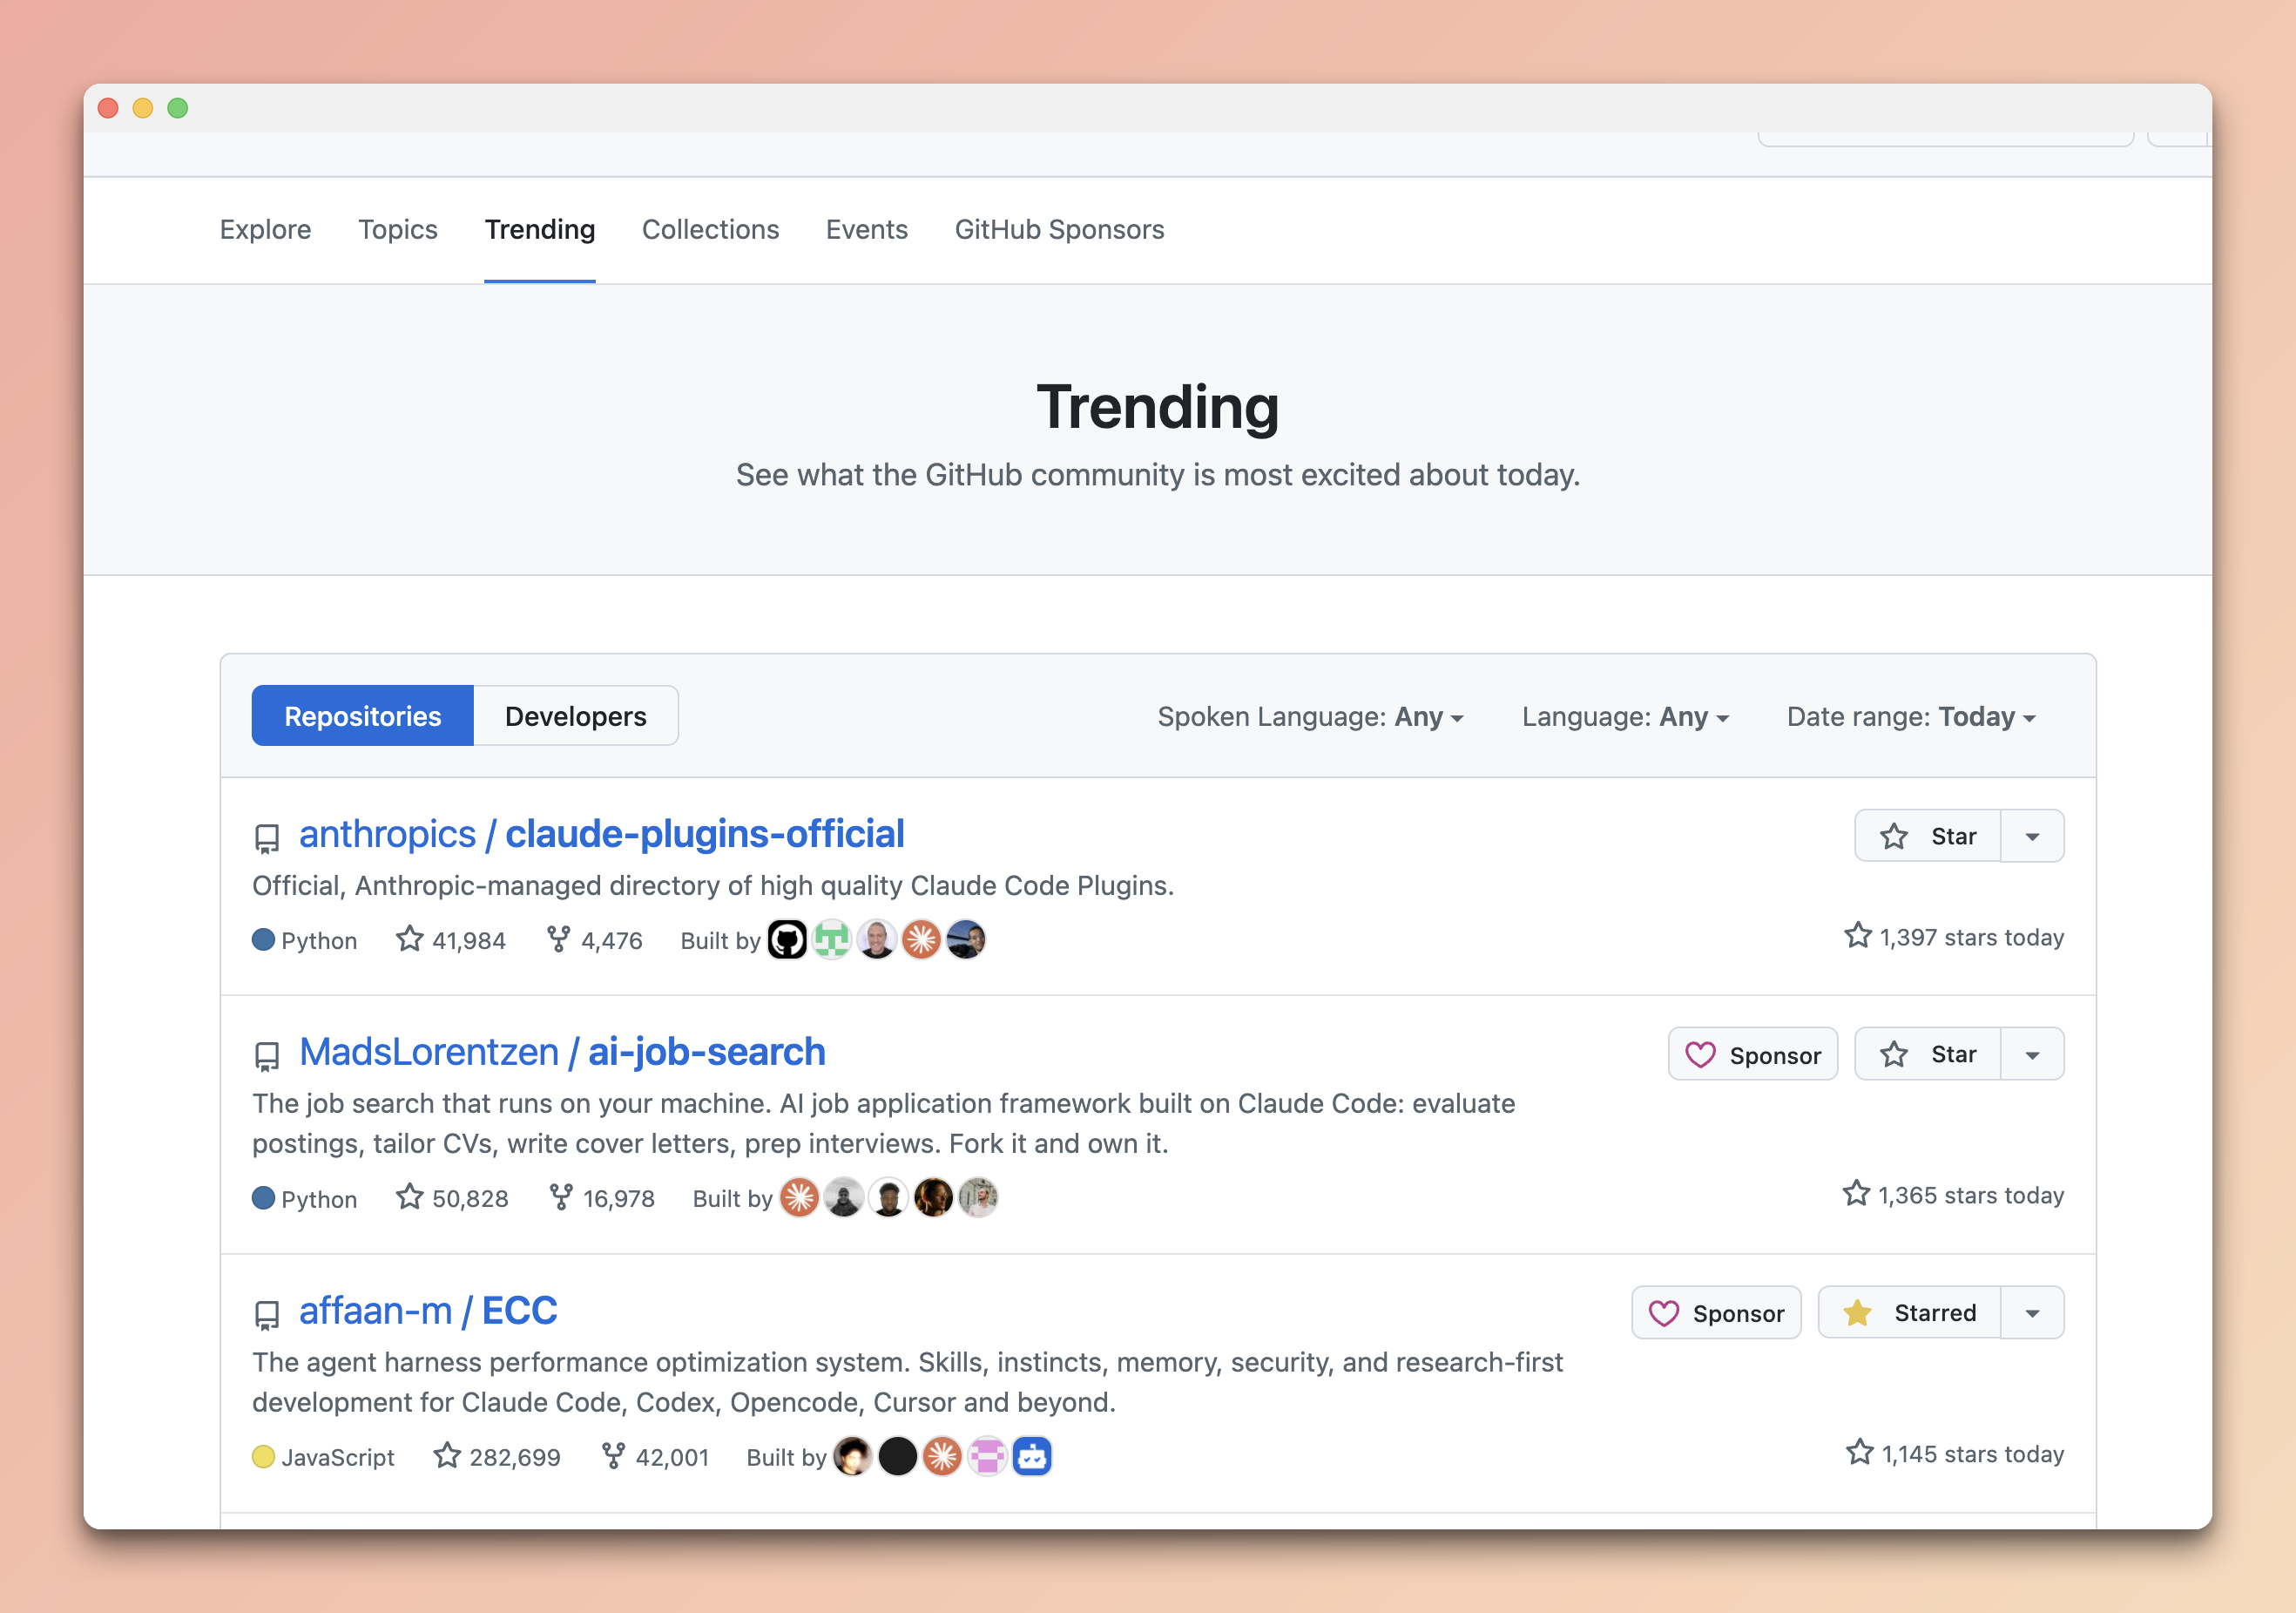Click the yellow JavaScript language dot on ECC
The height and width of the screenshot is (1613, 2296).
point(263,1456)
